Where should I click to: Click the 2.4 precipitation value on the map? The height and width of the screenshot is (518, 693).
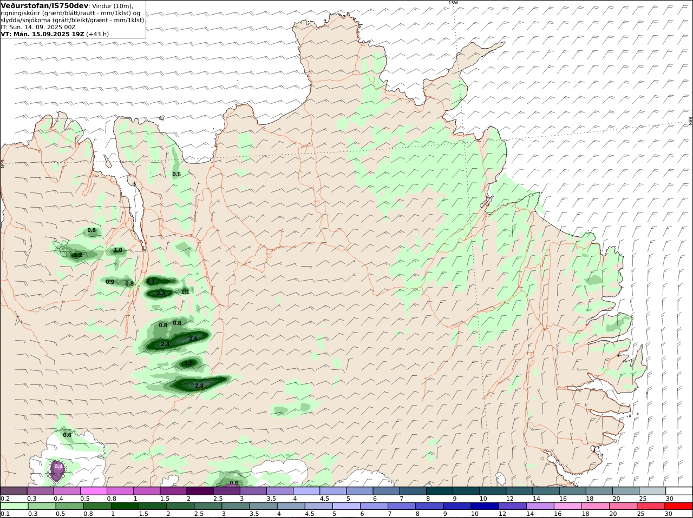[165, 344]
